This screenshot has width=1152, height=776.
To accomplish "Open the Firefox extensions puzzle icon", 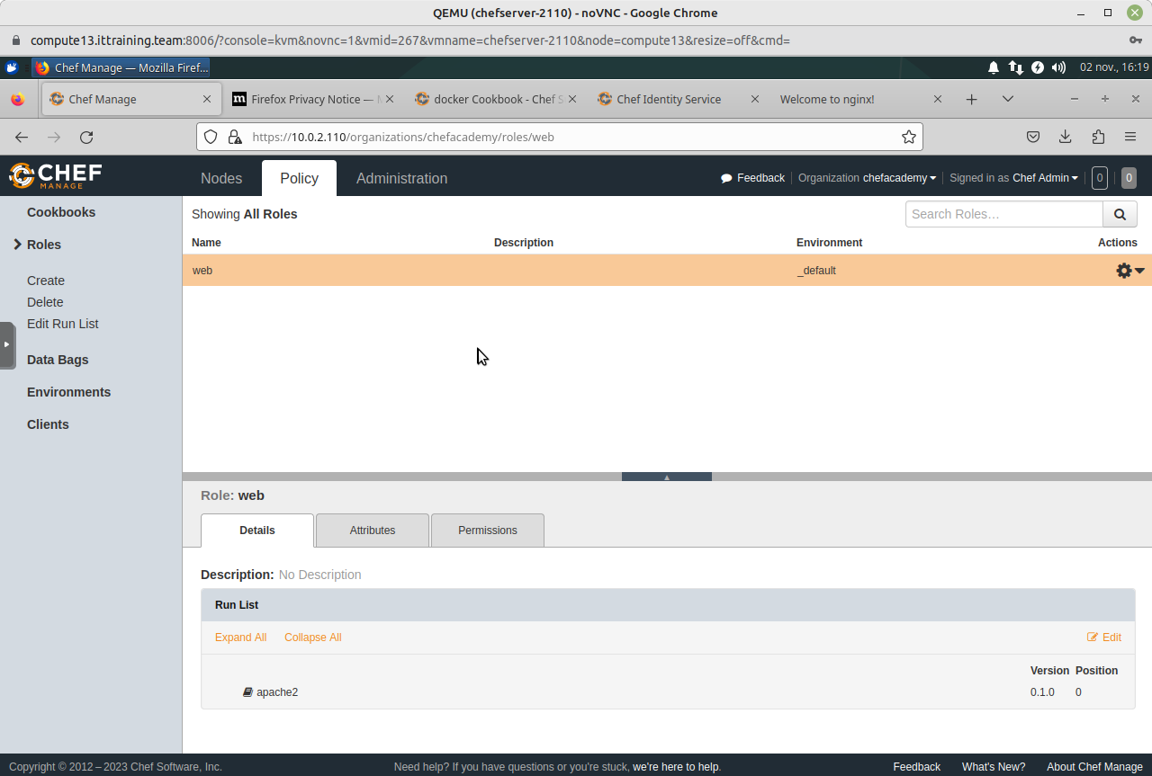I will coord(1098,138).
